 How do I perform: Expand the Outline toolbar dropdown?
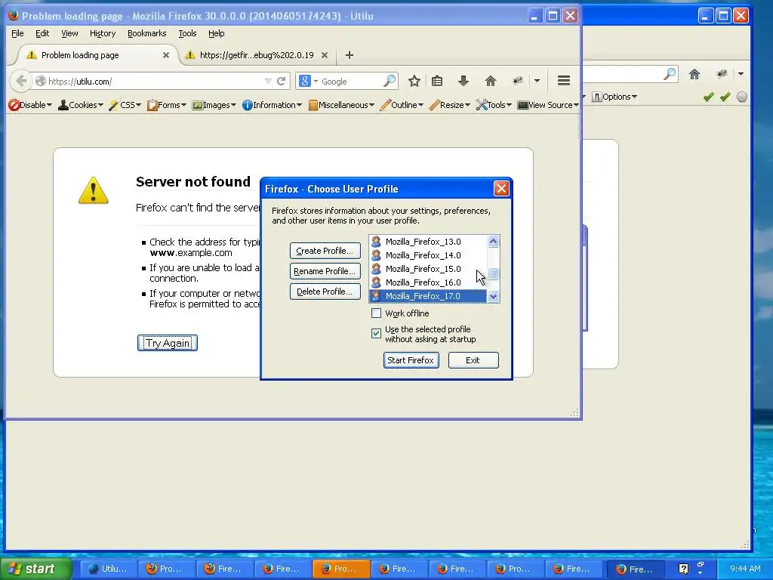pyautogui.click(x=402, y=105)
